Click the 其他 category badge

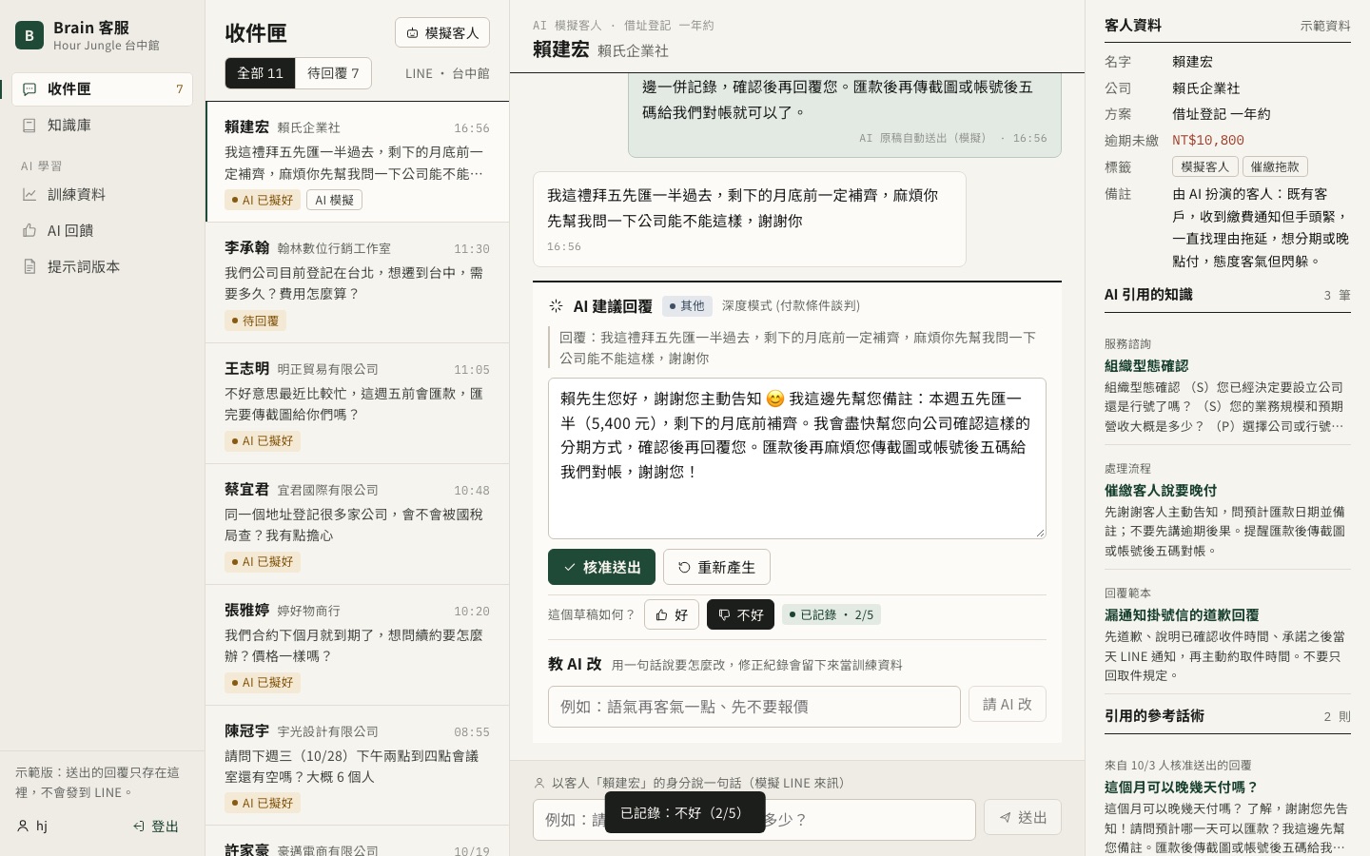click(x=687, y=305)
